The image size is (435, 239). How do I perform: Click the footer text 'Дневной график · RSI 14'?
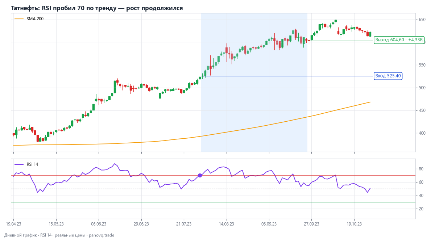(28, 235)
